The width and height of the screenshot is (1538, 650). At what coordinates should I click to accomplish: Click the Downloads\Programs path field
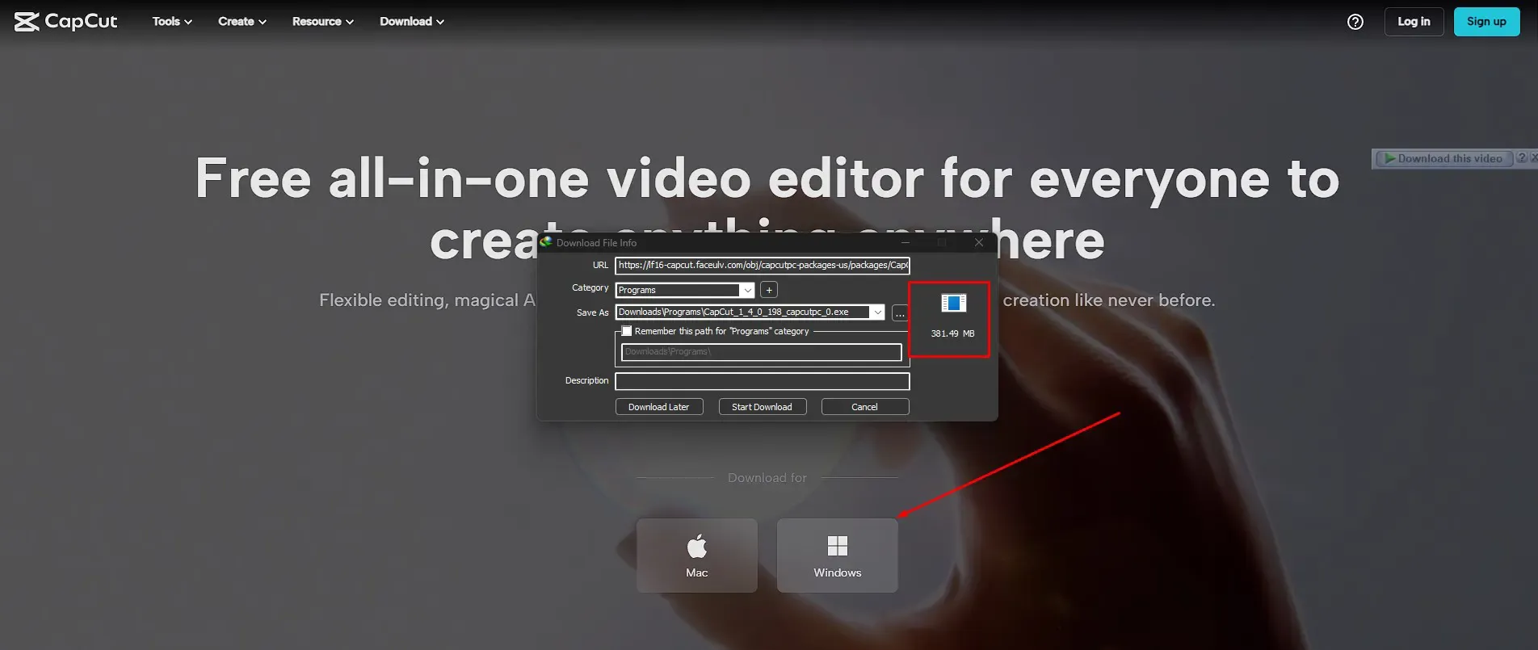pos(761,352)
